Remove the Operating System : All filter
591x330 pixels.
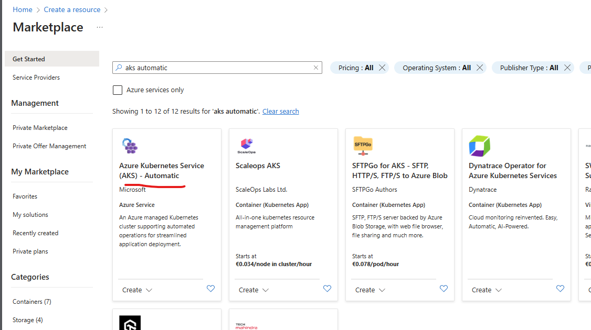tap(480, 68)
